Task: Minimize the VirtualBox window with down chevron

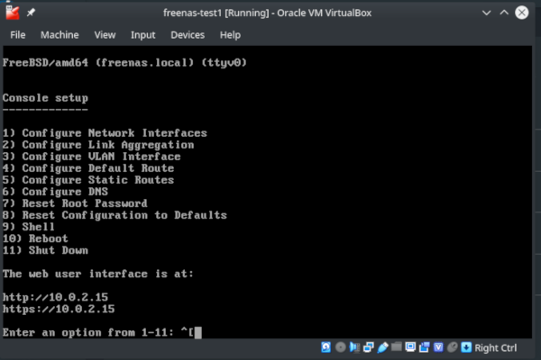Action: click(487, 13)
